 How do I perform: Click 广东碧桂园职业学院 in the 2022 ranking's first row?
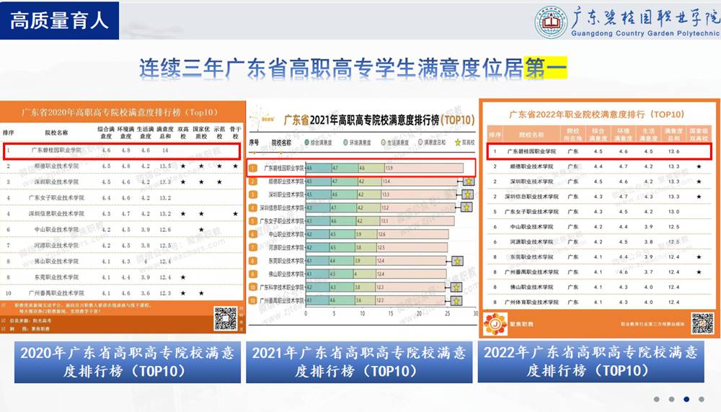click(x=531, y=151)
